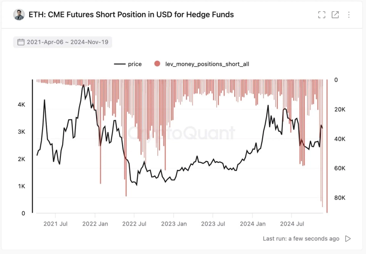Screen dimensions: 366x254
Task: Toggle lev_money_positions_short_all legend label
Action: tap(207, 64)
